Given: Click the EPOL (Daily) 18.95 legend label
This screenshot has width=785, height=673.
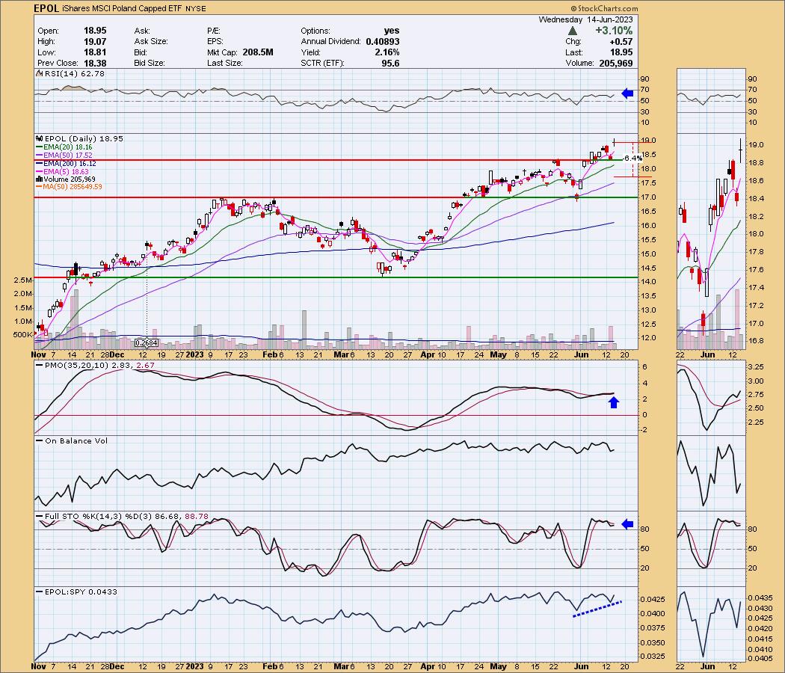Looking at the screenshot, I should (x=84, y=138).
